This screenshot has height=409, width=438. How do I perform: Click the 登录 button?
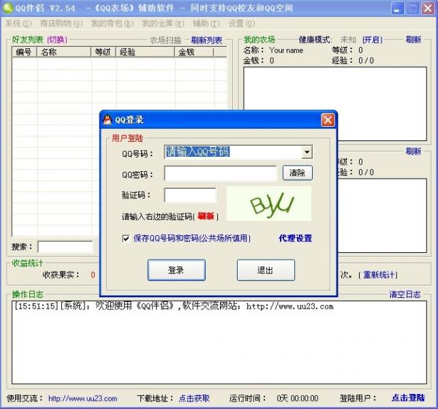(176, 270)
